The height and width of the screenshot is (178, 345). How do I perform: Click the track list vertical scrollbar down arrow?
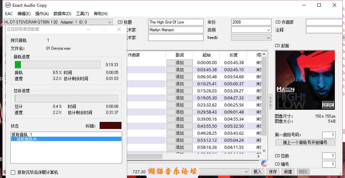(x=264, y=151)
